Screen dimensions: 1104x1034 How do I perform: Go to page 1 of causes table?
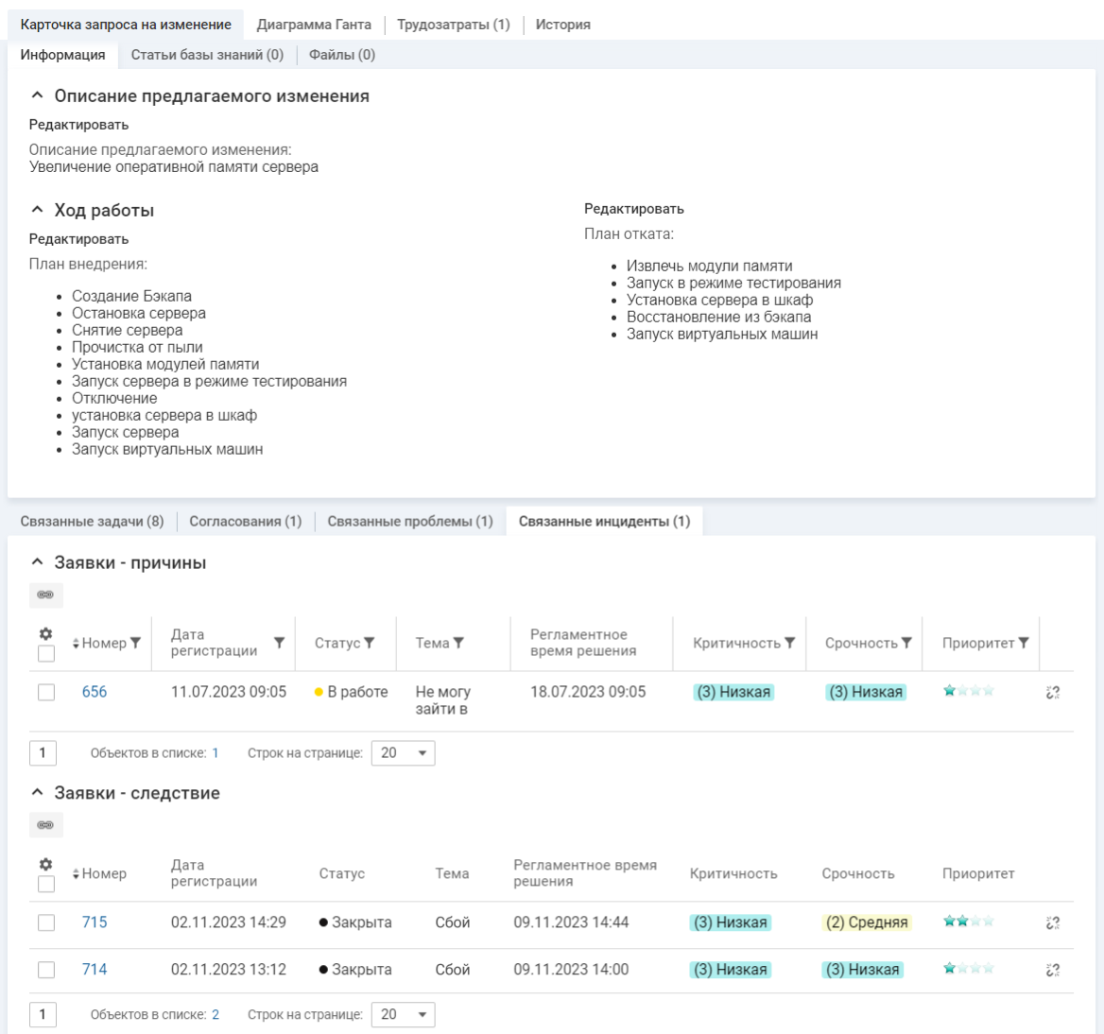[43, 753]
